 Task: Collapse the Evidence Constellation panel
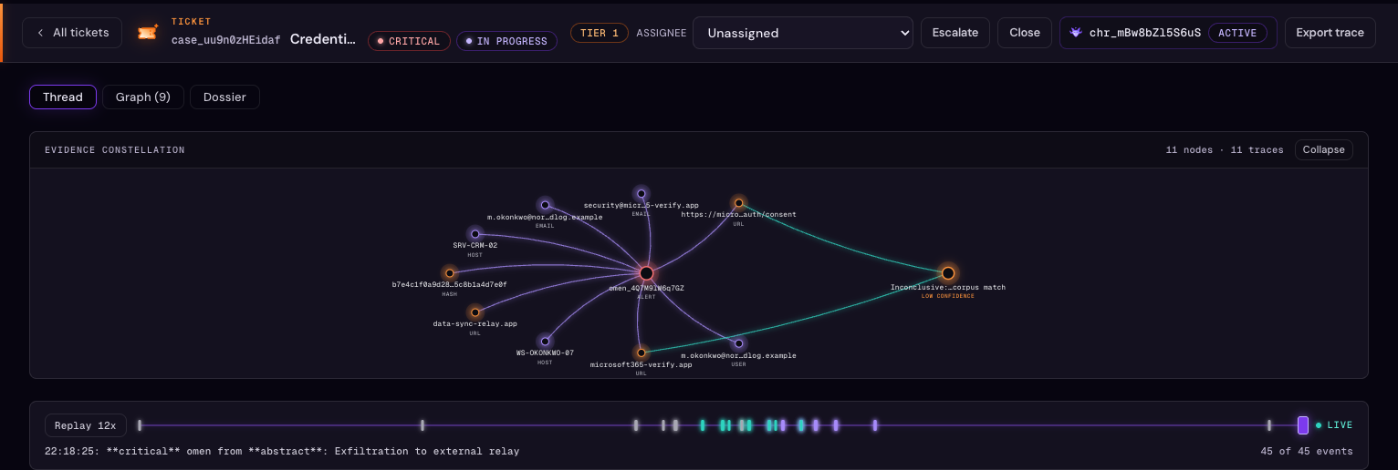(1323, 149)
